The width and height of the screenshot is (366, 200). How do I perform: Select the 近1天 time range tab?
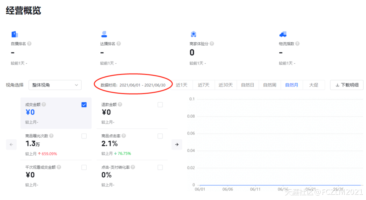coord(182,85)
